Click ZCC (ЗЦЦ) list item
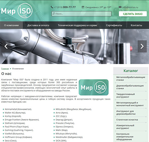 click(61, 116)
